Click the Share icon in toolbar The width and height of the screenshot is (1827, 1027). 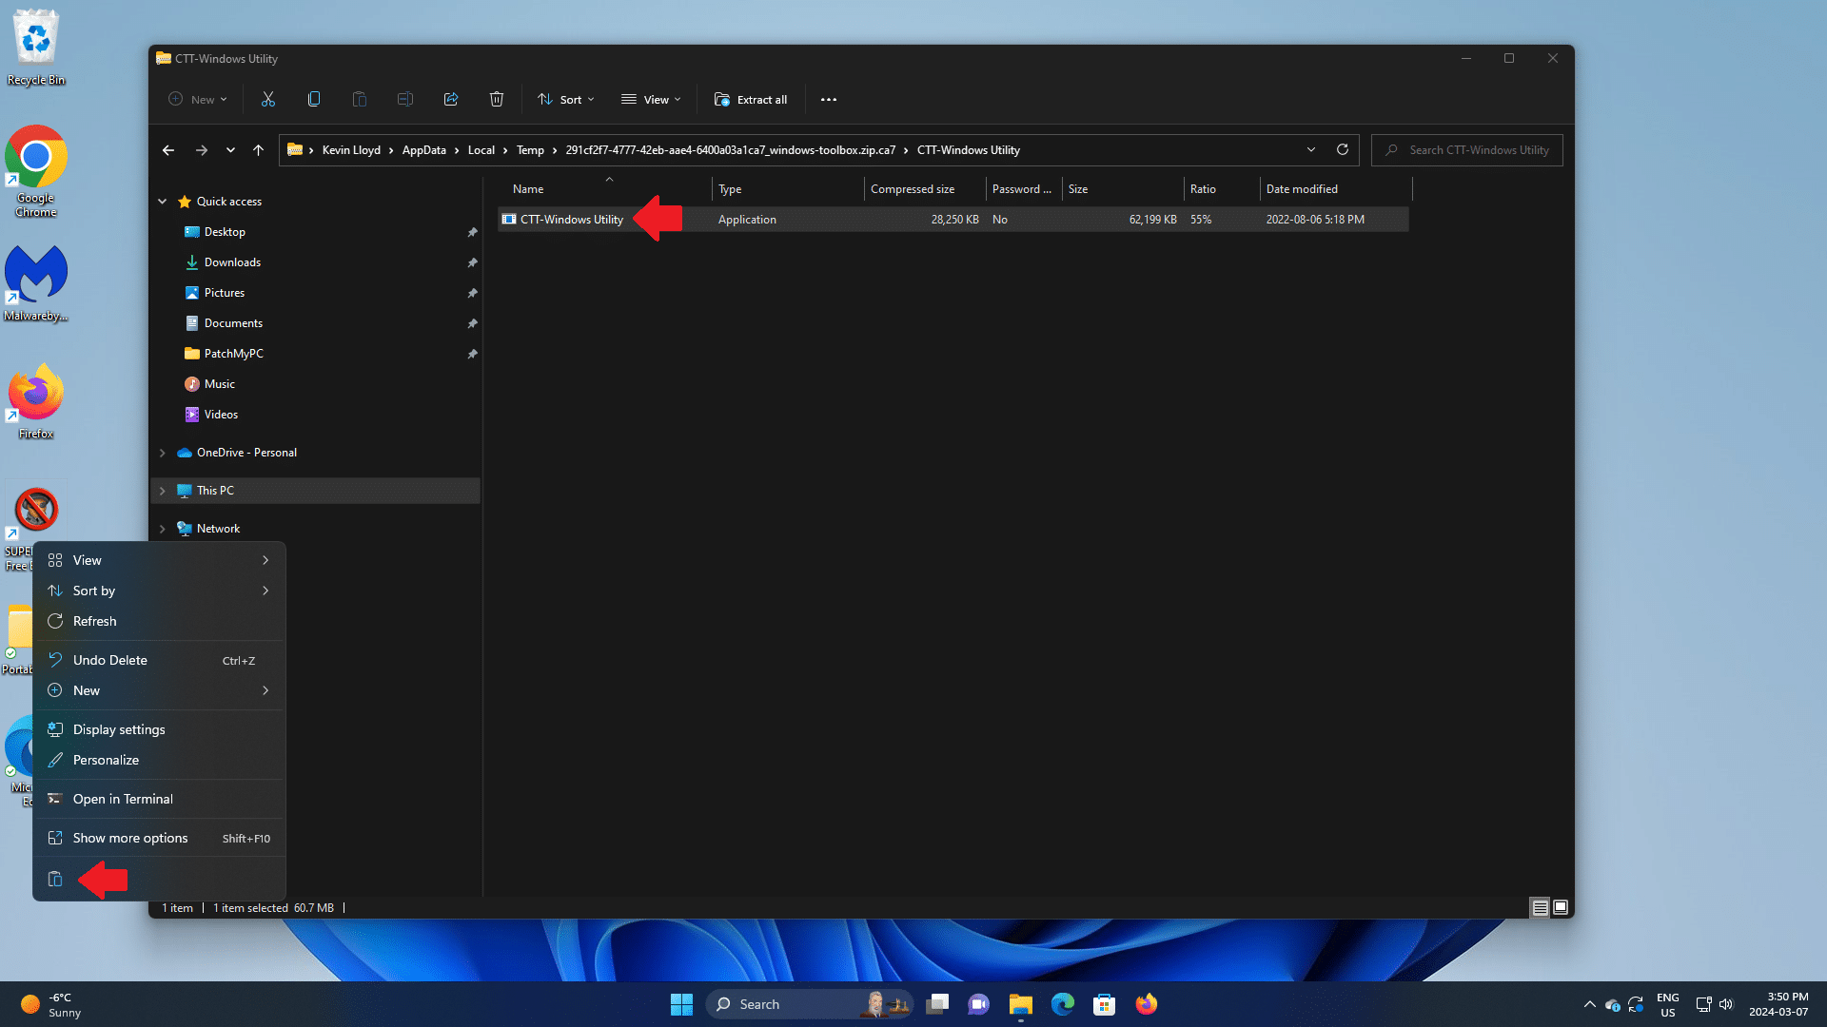tap(451, 99)
